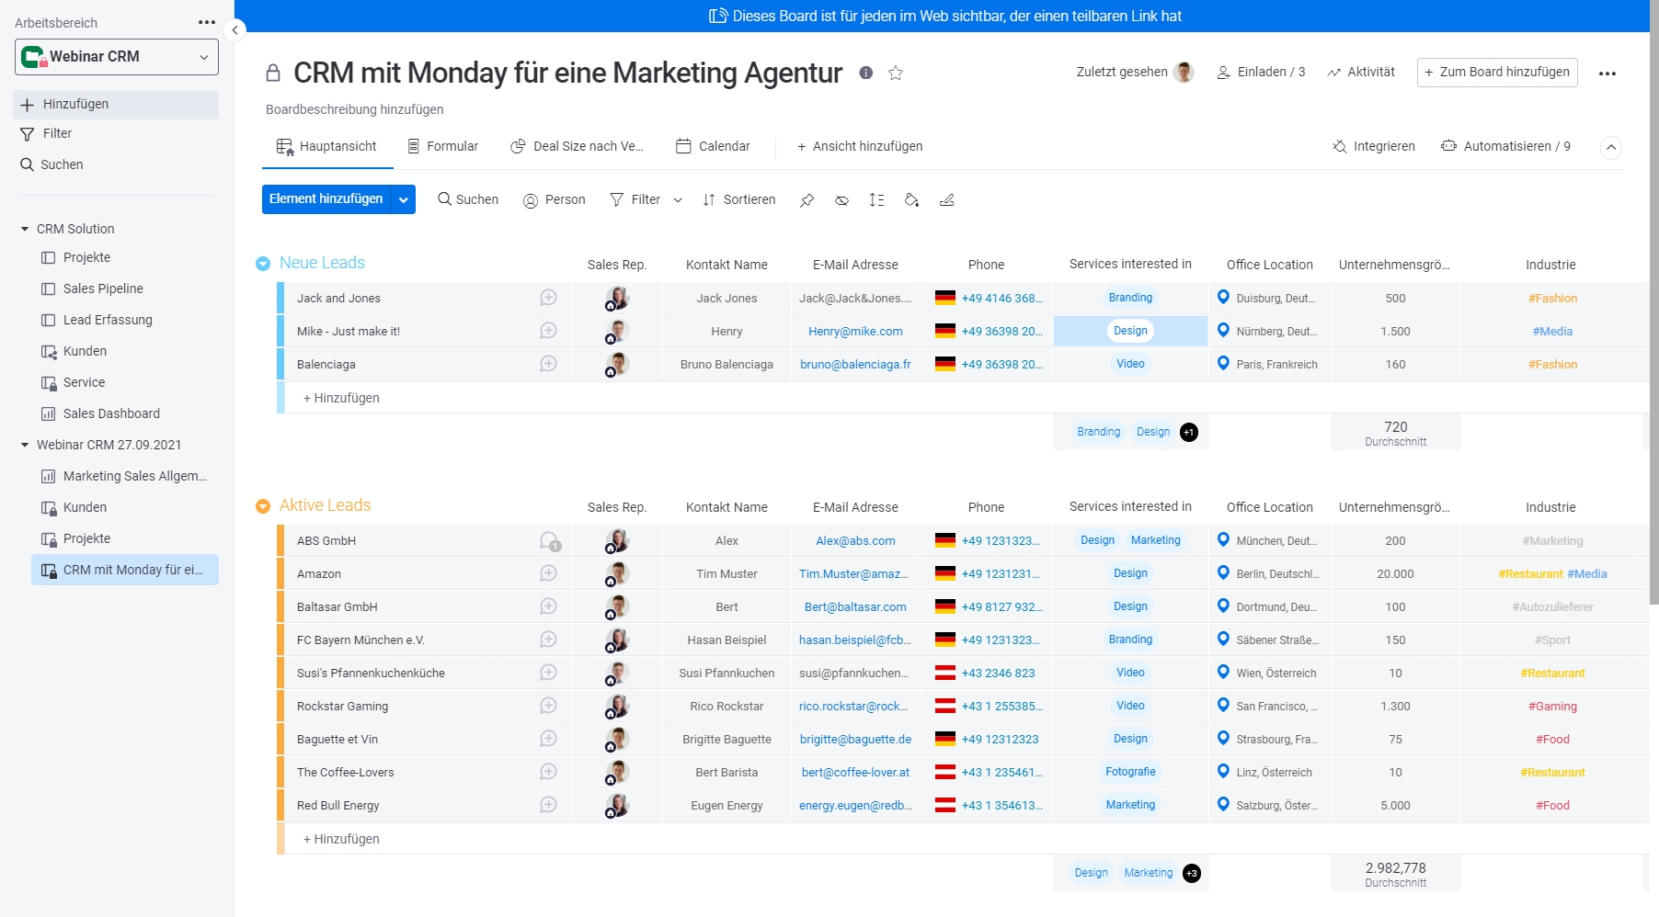Viewport: 1659px width, 917px height.
Task: Star the board as favorite
Action: click(896, 73)
